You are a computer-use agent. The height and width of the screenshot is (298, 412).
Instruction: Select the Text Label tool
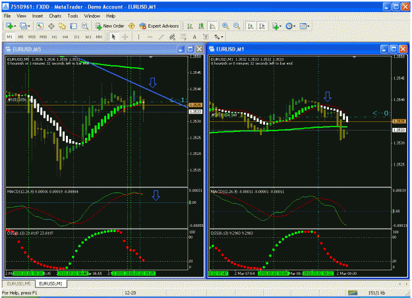[206, 37]
